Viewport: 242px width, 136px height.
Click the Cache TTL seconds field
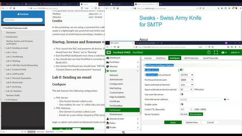(186, 109)
